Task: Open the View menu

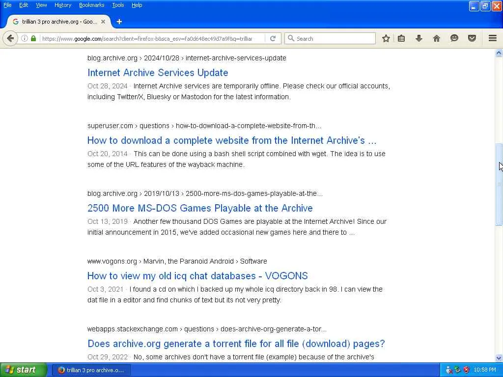Action: [41, 5]
